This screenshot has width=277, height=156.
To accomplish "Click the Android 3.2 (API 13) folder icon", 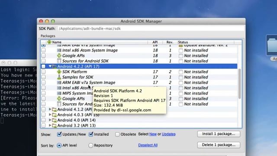I will point(55,126).
